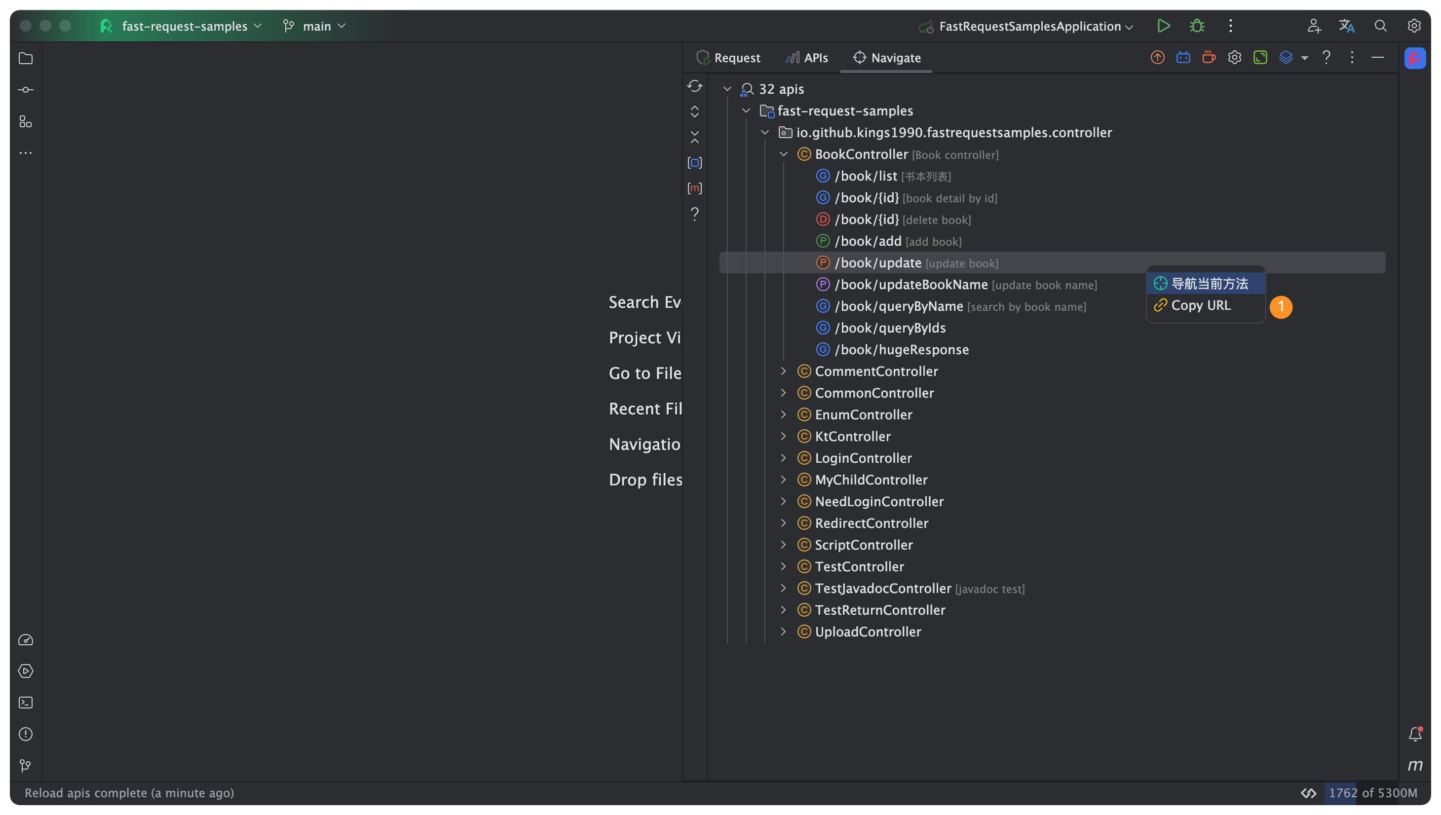Toggle the [m] method filter icon

695,188
